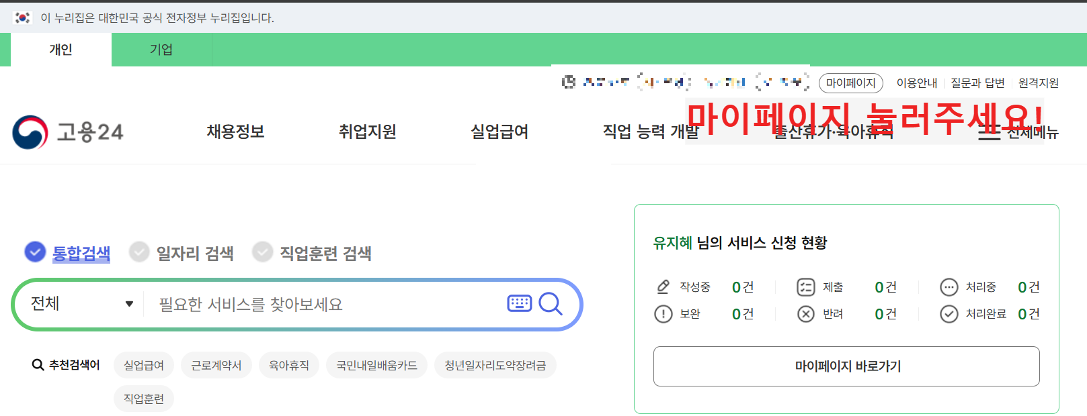Click the 근로계약서 recommended keyword

click(x=216, y=365)
